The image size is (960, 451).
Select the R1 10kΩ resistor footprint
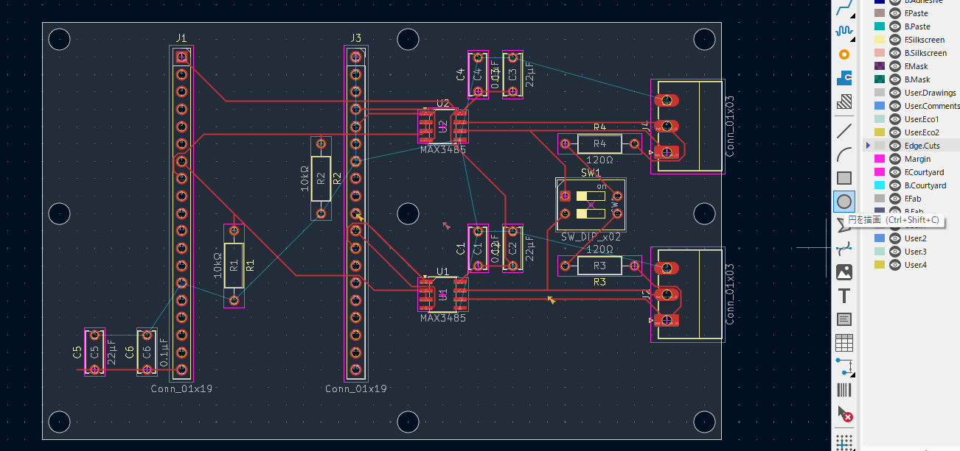(234, 266)
